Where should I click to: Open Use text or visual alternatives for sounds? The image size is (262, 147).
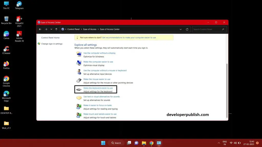click(102, 96)
